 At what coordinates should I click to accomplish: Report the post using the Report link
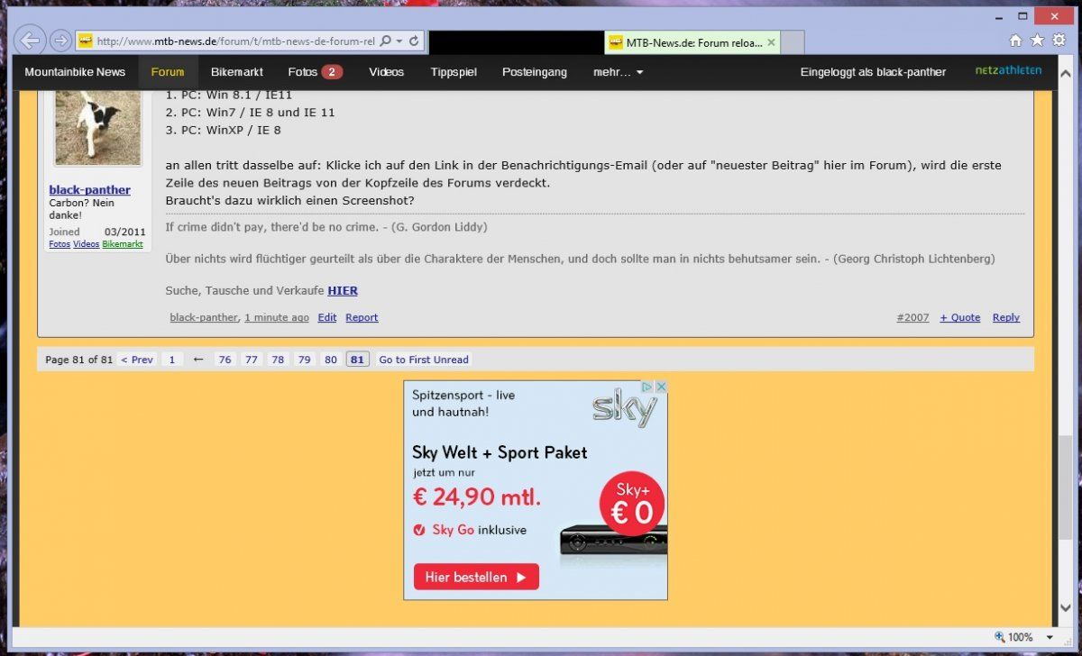pos(362,317)
